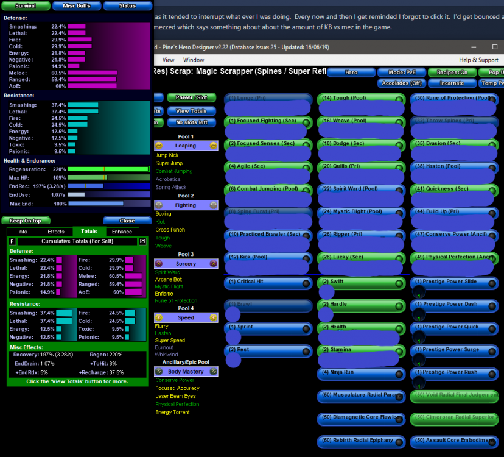Image resolution: width=504 pixels, height=457 pixels.
Task: Switch to the Effects tab
Action: [56, 232]
